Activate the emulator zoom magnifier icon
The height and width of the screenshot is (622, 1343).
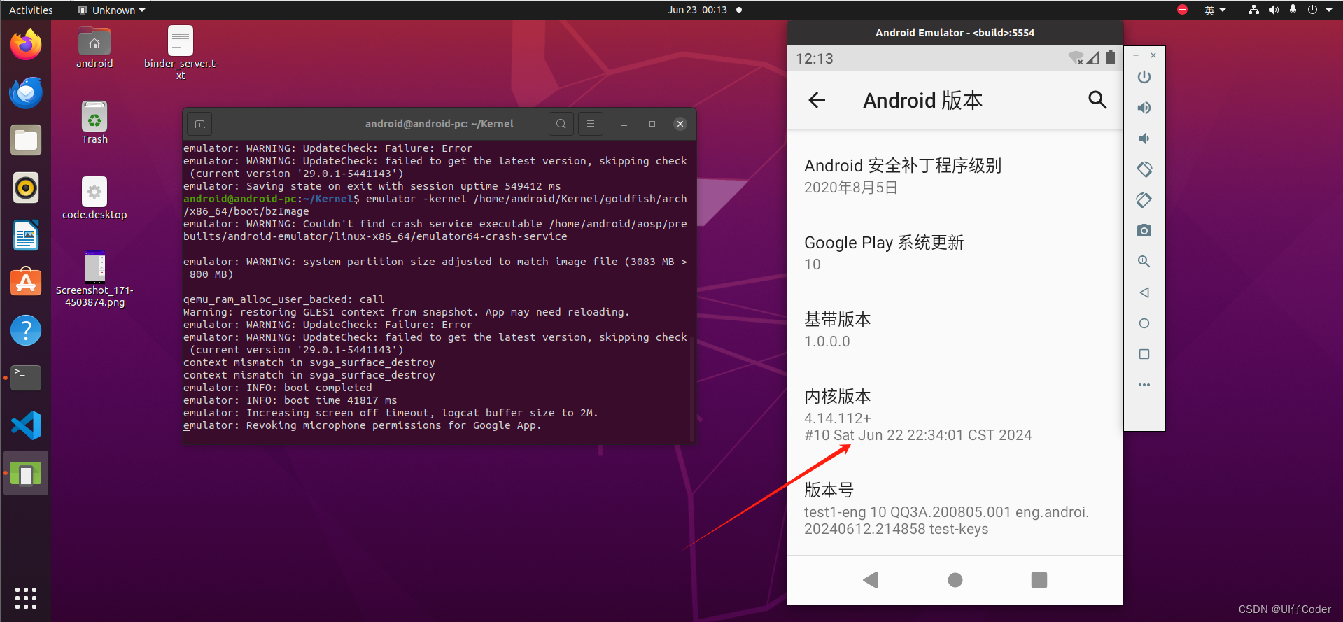1144,262
